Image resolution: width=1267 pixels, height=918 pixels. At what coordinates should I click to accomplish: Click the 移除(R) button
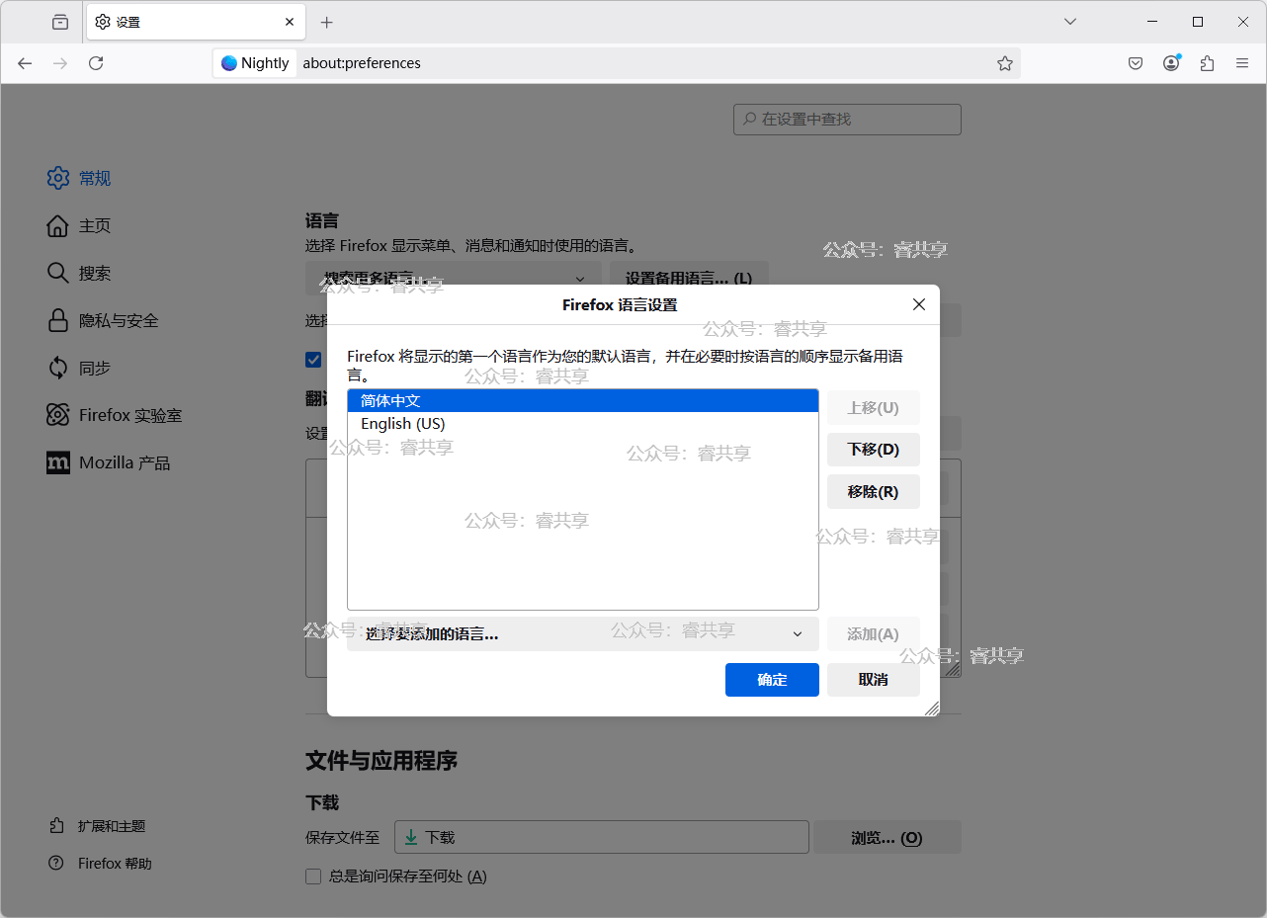pos(874,492)
